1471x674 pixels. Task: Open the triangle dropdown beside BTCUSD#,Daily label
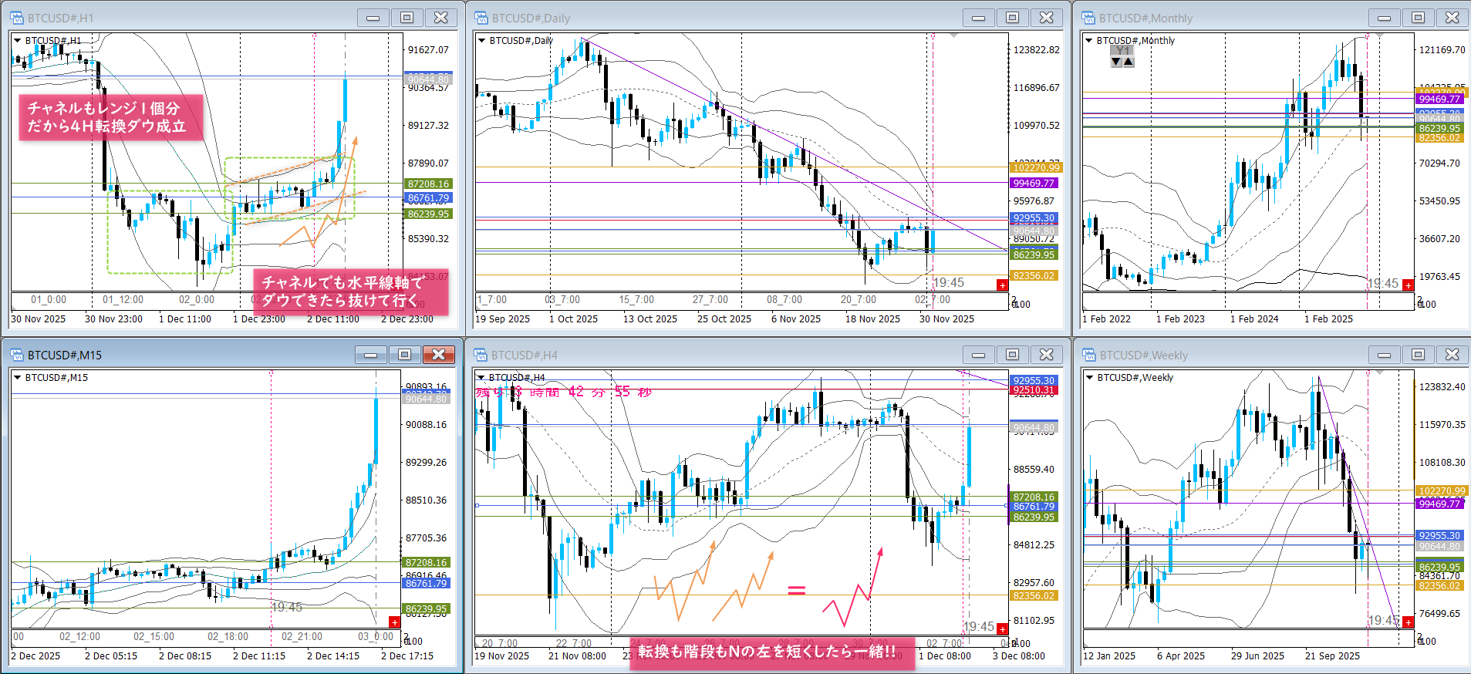481,40
